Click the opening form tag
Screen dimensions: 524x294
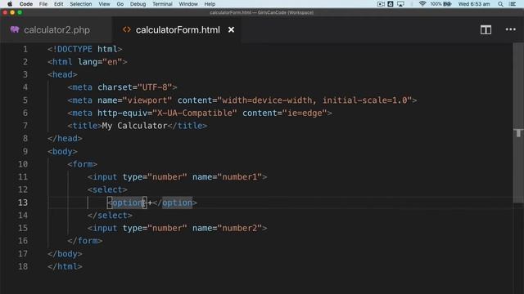[82, 164]
